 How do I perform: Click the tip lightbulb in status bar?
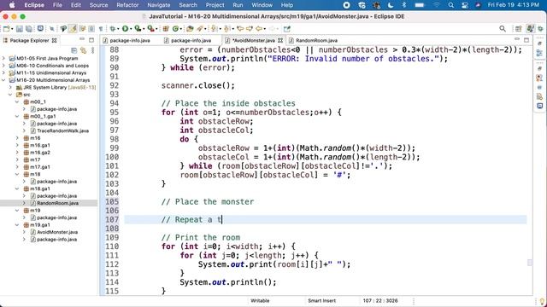click(x=542, y=300)
